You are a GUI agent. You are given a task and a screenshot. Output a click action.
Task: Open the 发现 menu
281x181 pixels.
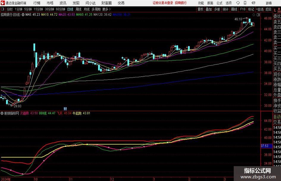(76, 3)
